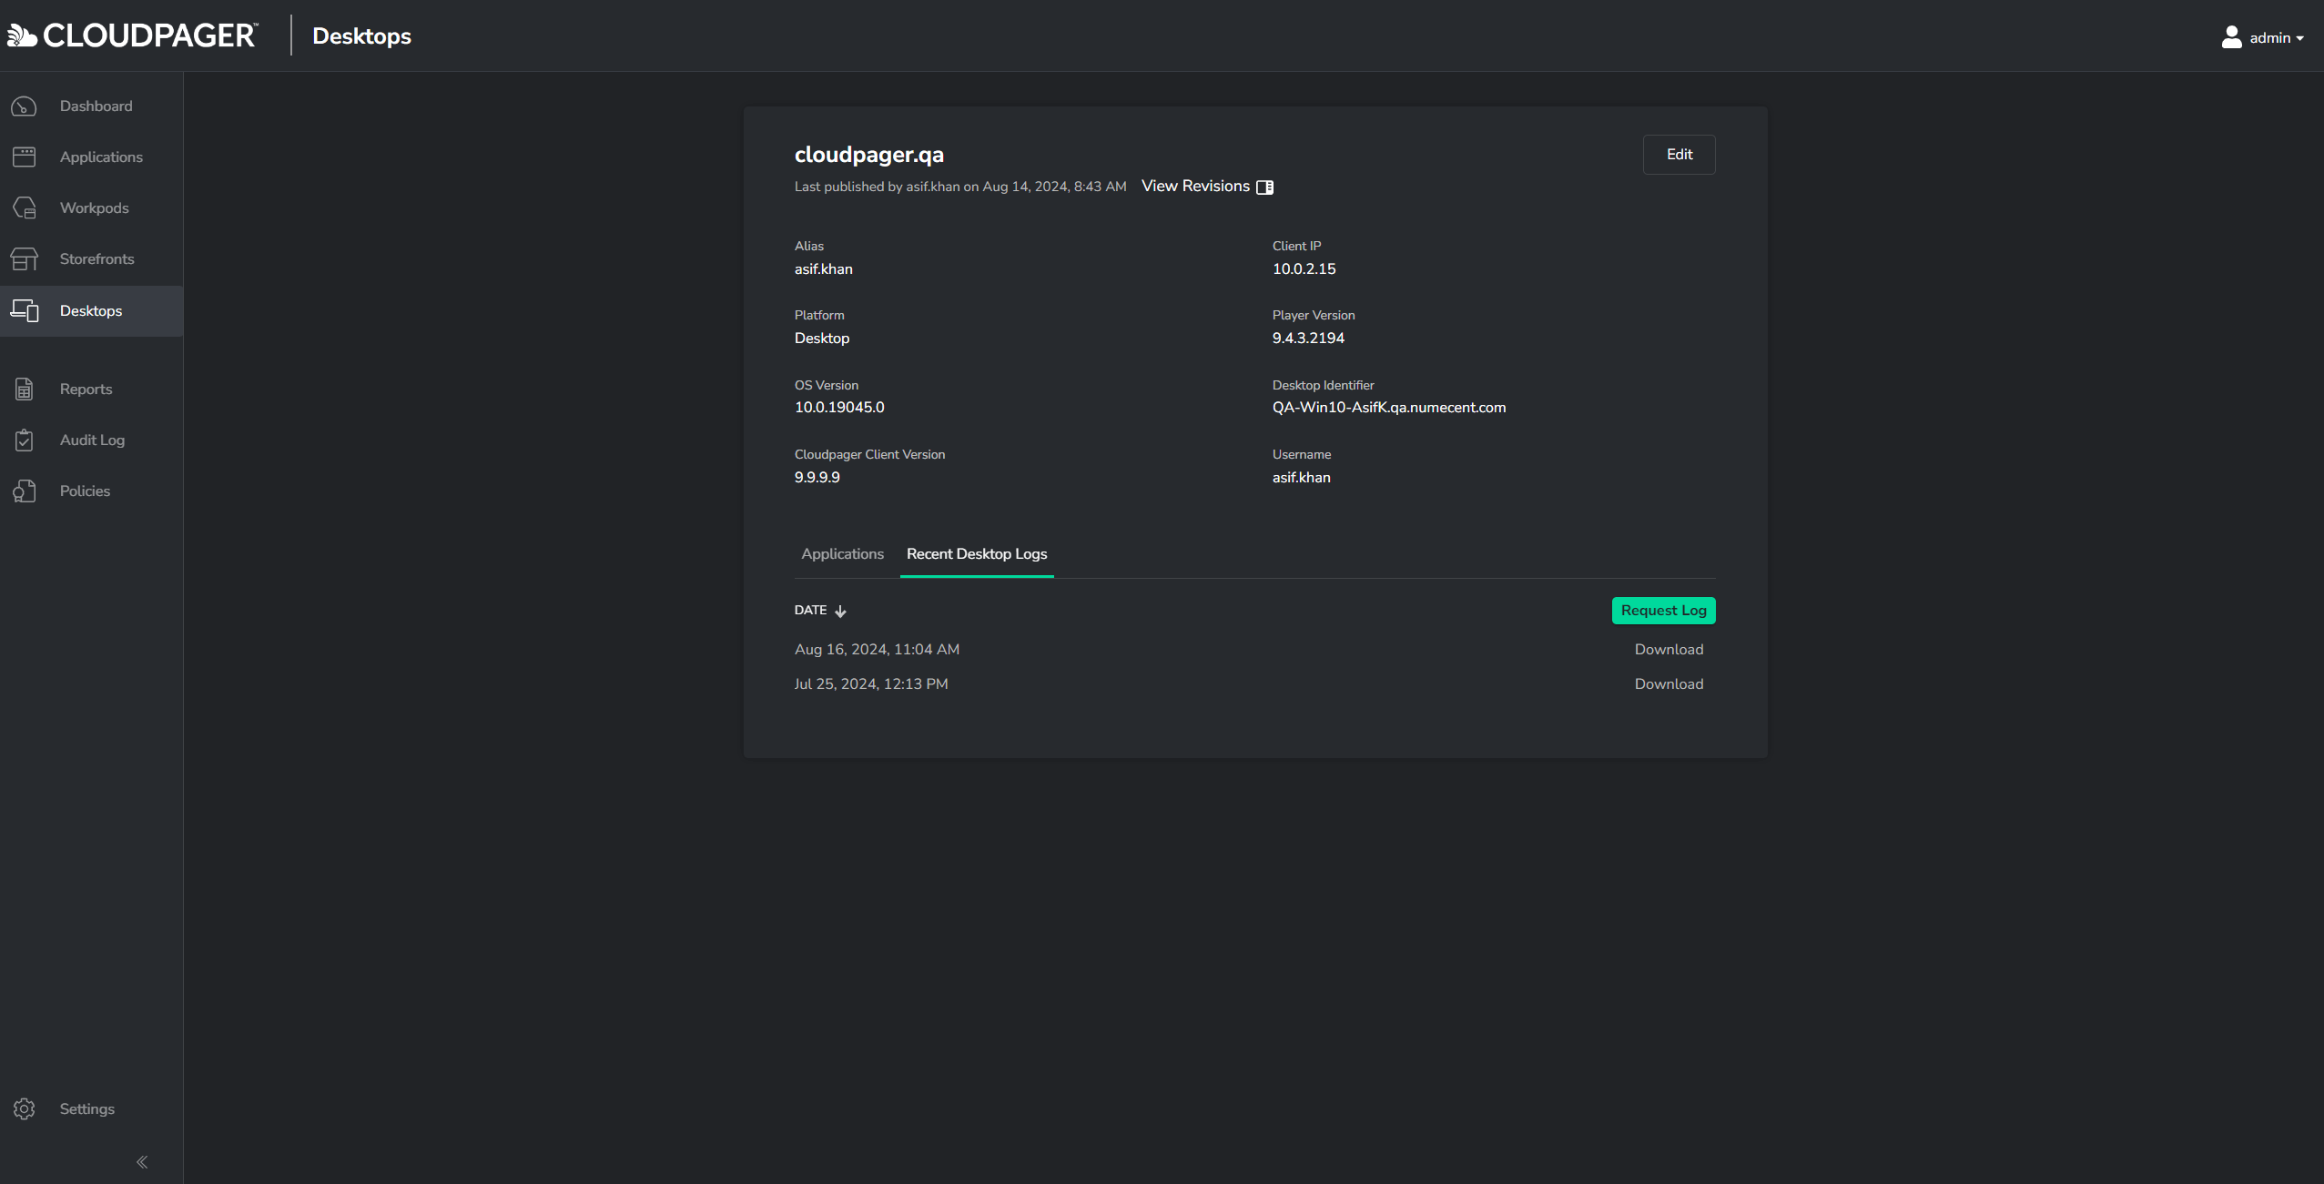The width and height of the screenshot is (2324, 1184).
Task: Click the Jul 25, 2024, 12:13 PM entry
Action: point(871,684)
